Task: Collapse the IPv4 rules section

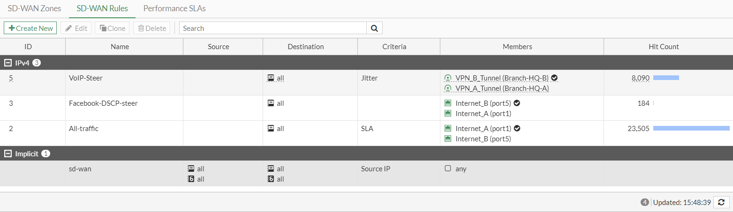Action: coord(8,63)
